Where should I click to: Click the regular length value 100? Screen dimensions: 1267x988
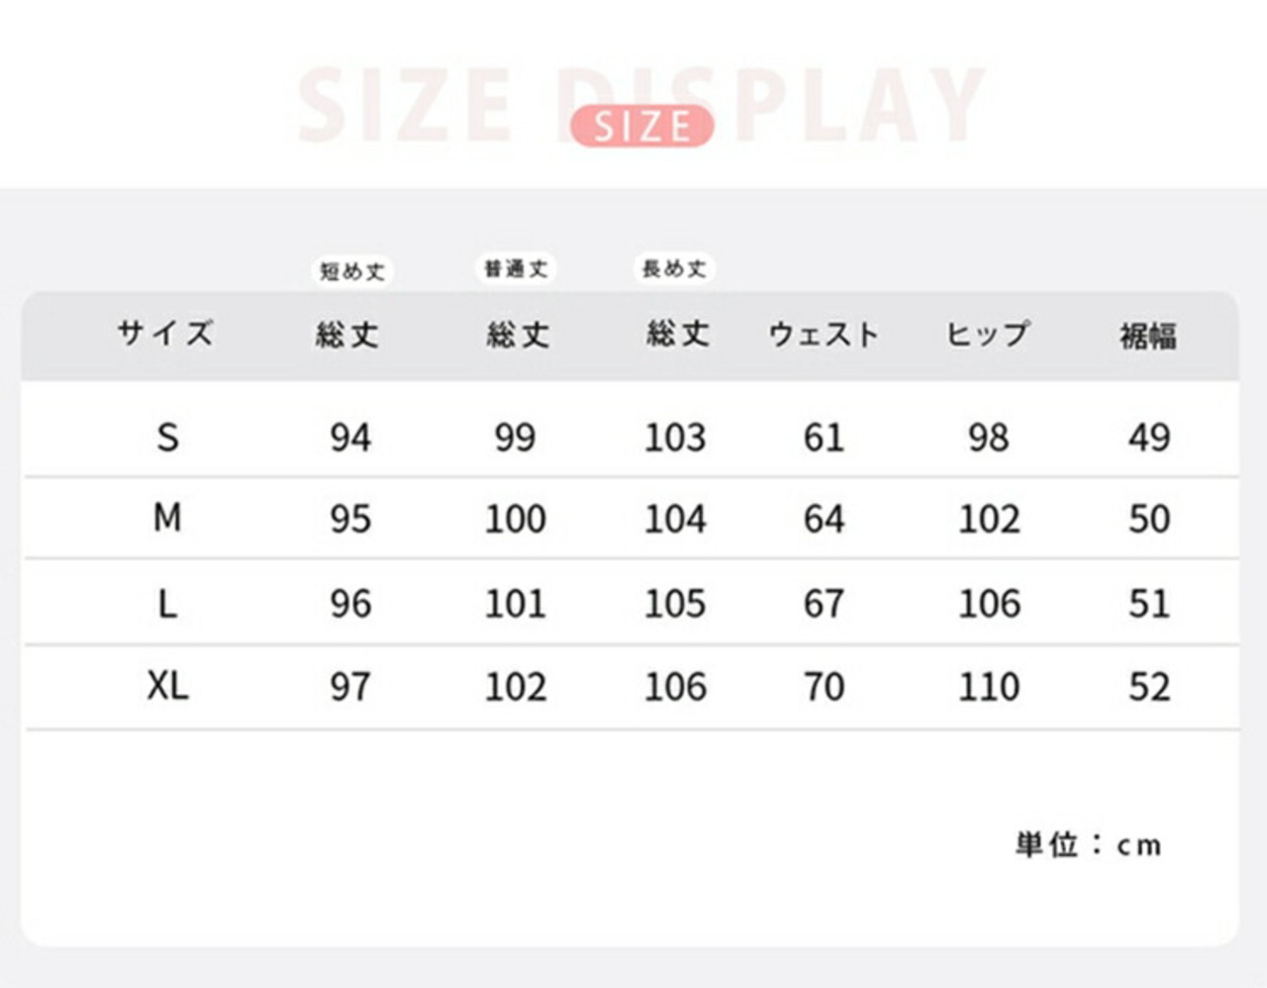click(515, 519)
